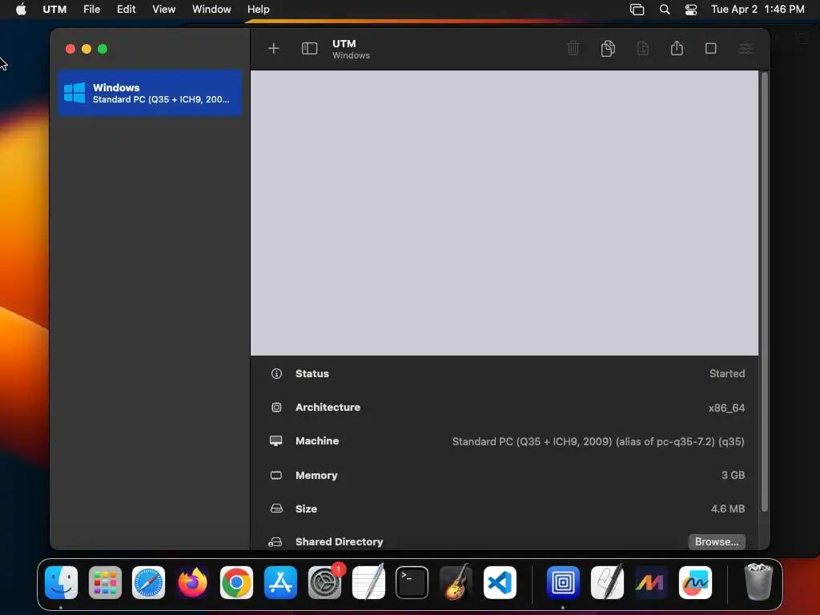
Task: Click the yellow minimize window button
Action: [86, 49]
